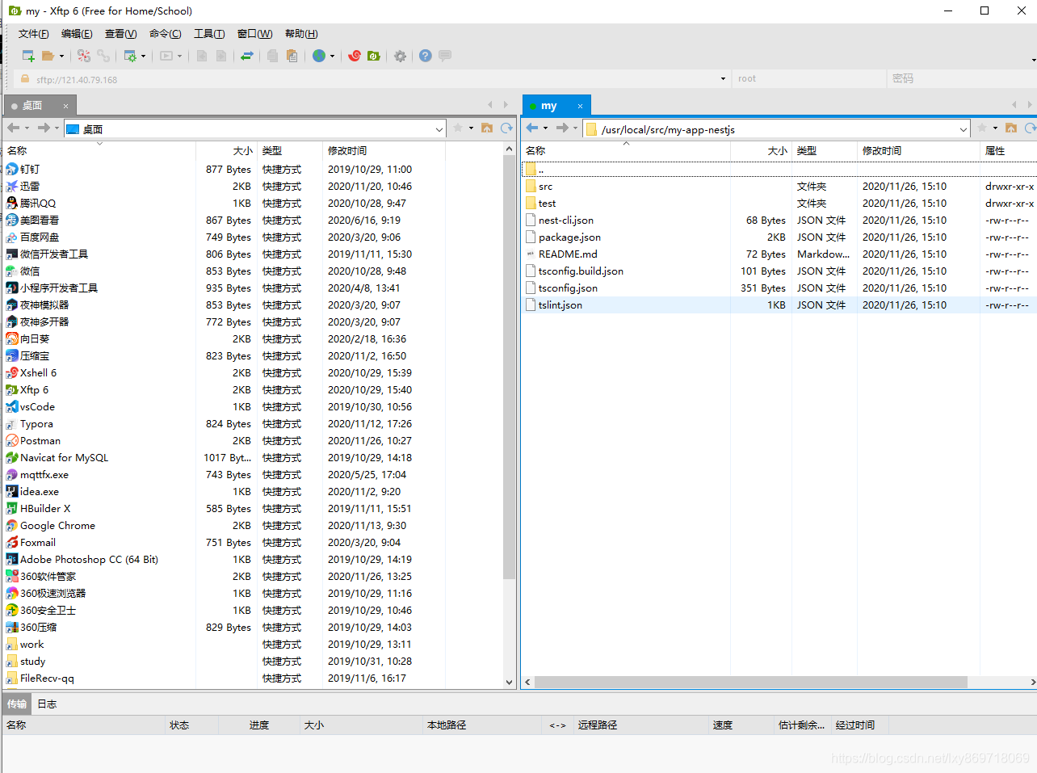Open the session properties dropdown arrow
The image size is (1037, 773).
[x=143, y=56]
